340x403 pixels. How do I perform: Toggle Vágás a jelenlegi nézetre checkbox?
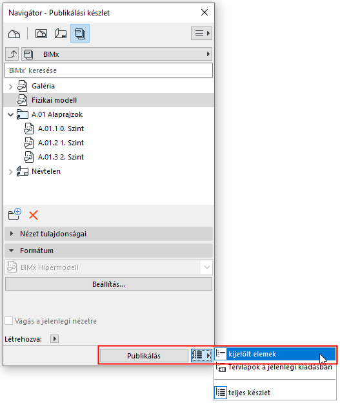[9, 321]
